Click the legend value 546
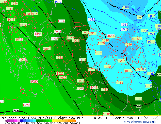Image resolution: width=161 pixels, height=124 pixels. (46, 123)
